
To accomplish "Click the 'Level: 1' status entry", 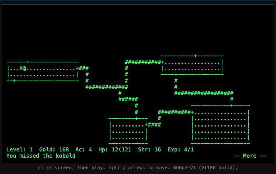I will tap(20, 149).
